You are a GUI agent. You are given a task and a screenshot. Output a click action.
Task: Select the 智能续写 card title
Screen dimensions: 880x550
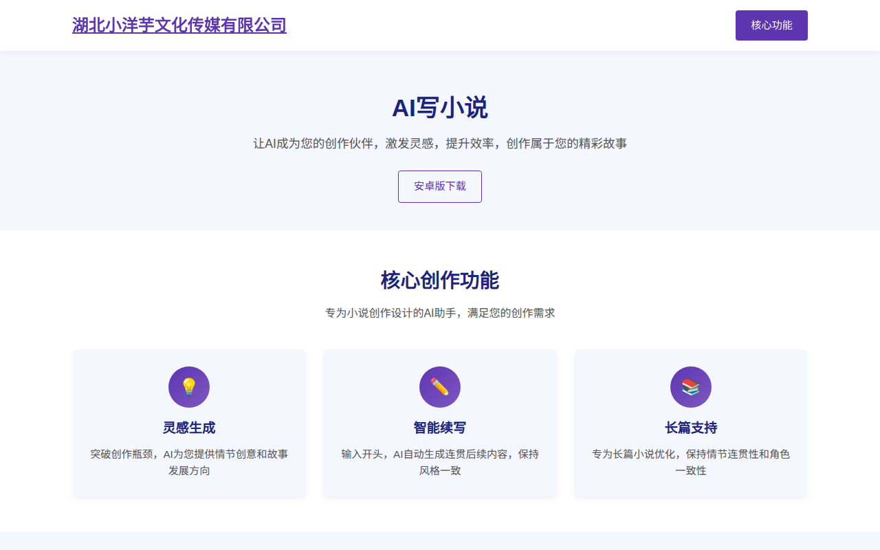tap(440, 428)
